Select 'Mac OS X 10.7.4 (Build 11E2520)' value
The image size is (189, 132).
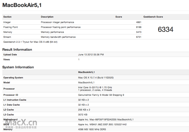(x=96, y=78)
